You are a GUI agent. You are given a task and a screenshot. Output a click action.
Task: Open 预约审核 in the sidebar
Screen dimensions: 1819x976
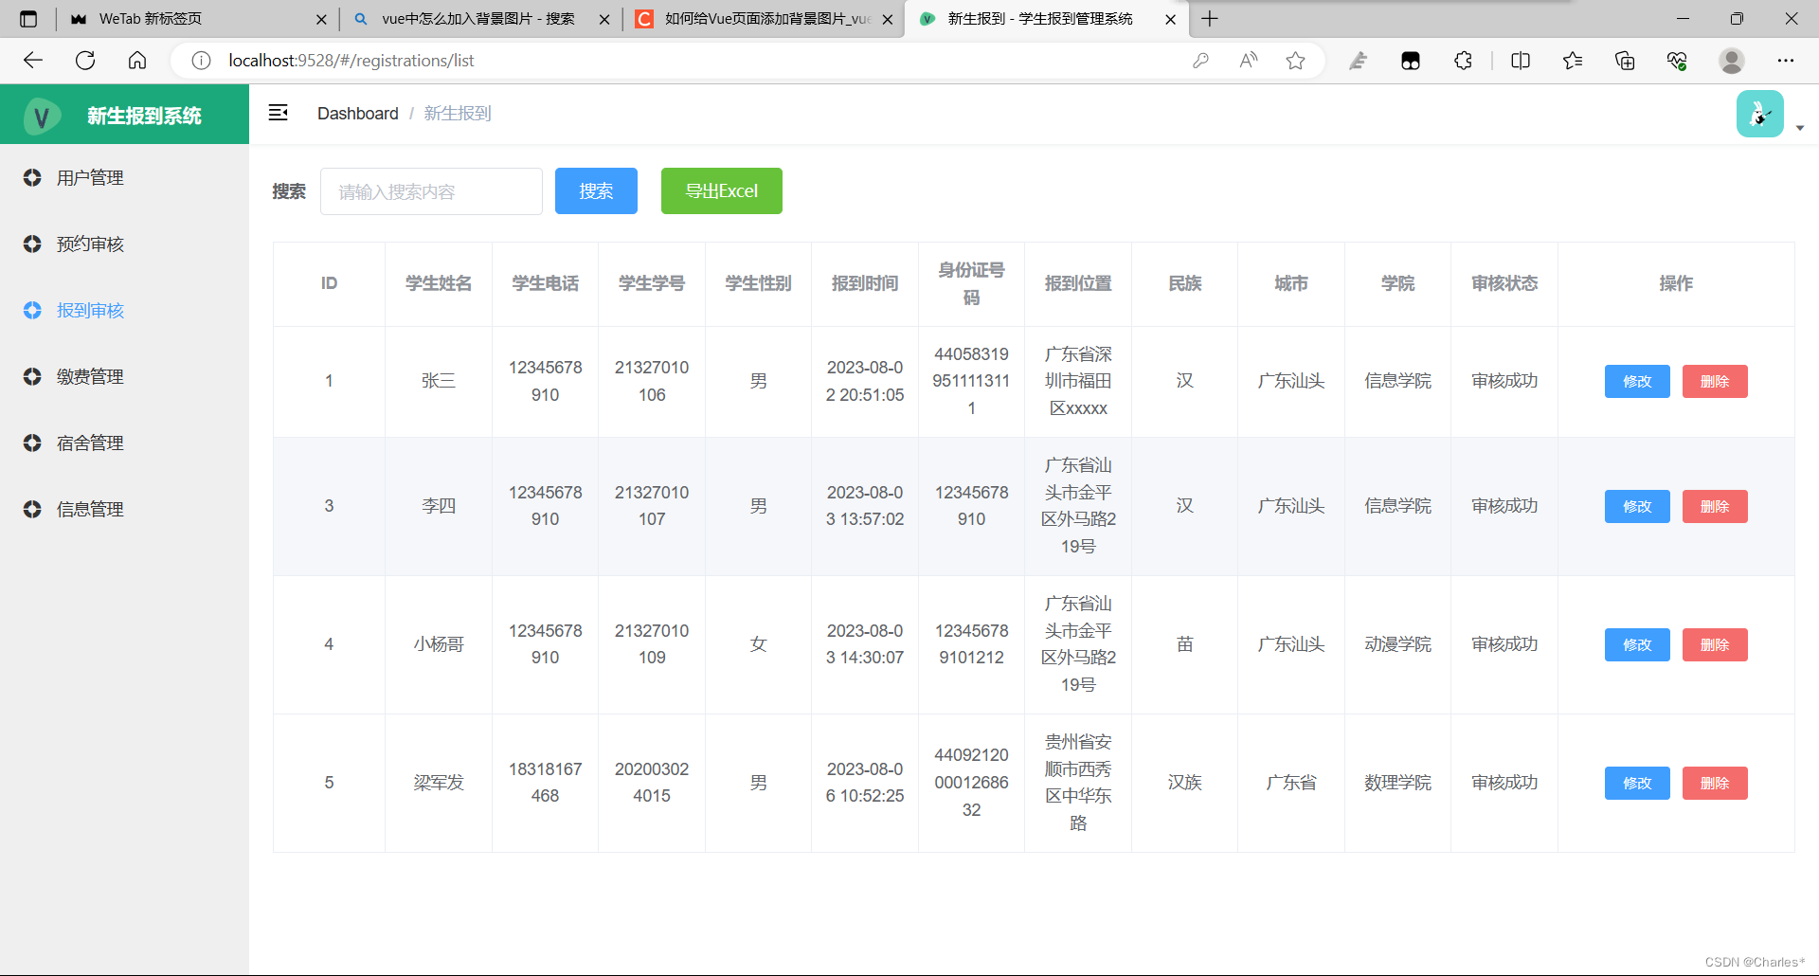point(124,244)
